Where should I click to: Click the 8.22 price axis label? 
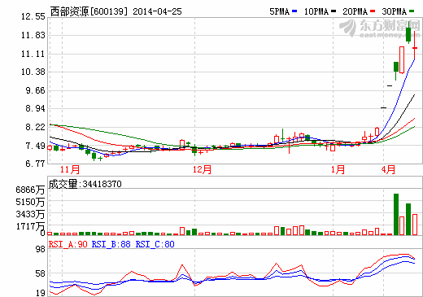tap(35, 127)
